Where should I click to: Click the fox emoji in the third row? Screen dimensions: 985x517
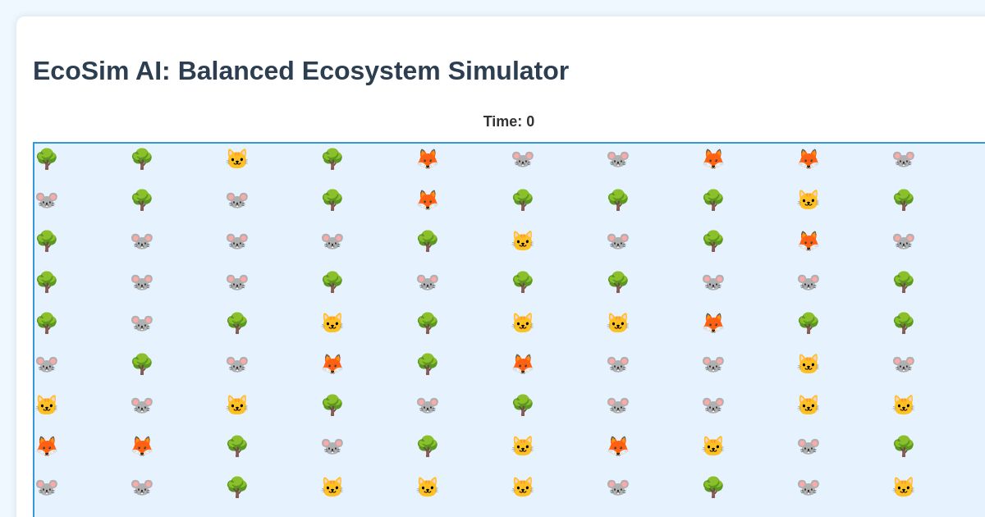[809, 240]
